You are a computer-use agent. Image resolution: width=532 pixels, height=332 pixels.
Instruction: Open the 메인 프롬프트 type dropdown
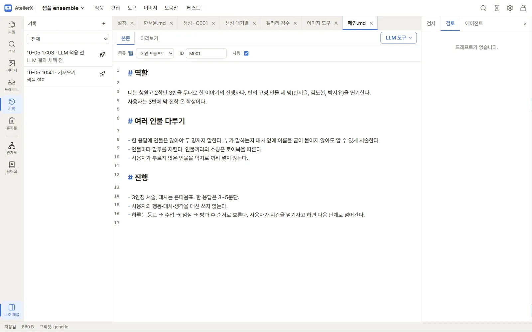[155, 53]
